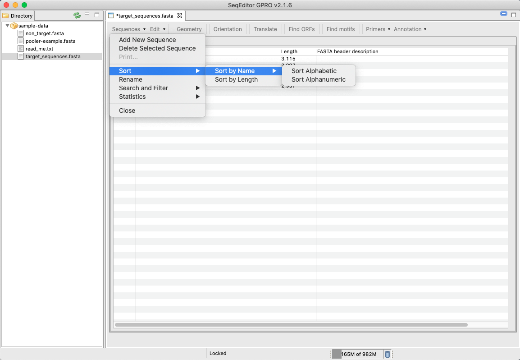Select Sort by Length
Image resolution: width=520 pixels, height=360 pixels.
(236, 79)
